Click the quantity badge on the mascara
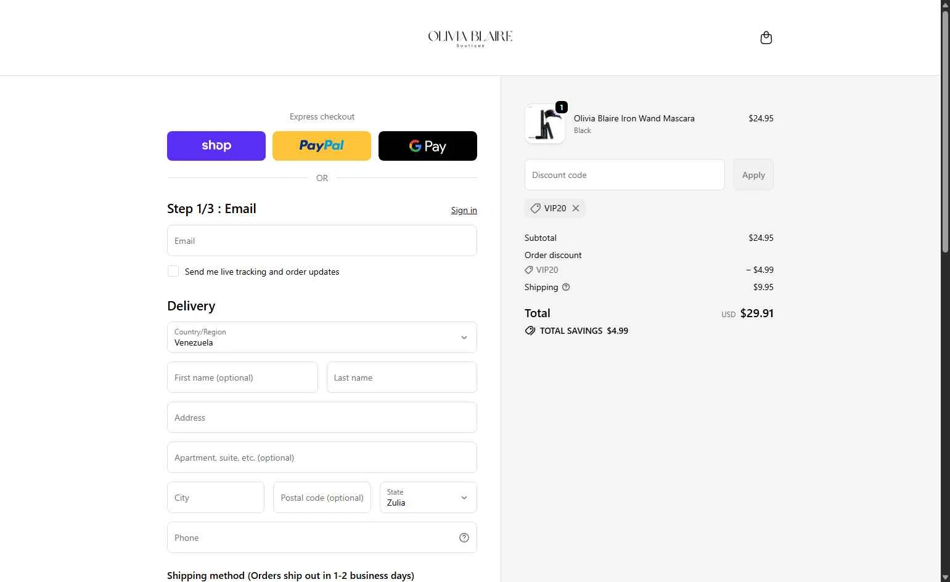 [x=561, y=107]
